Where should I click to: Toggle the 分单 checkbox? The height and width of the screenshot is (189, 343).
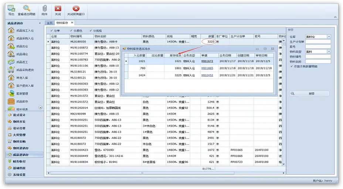click(52, 31)
